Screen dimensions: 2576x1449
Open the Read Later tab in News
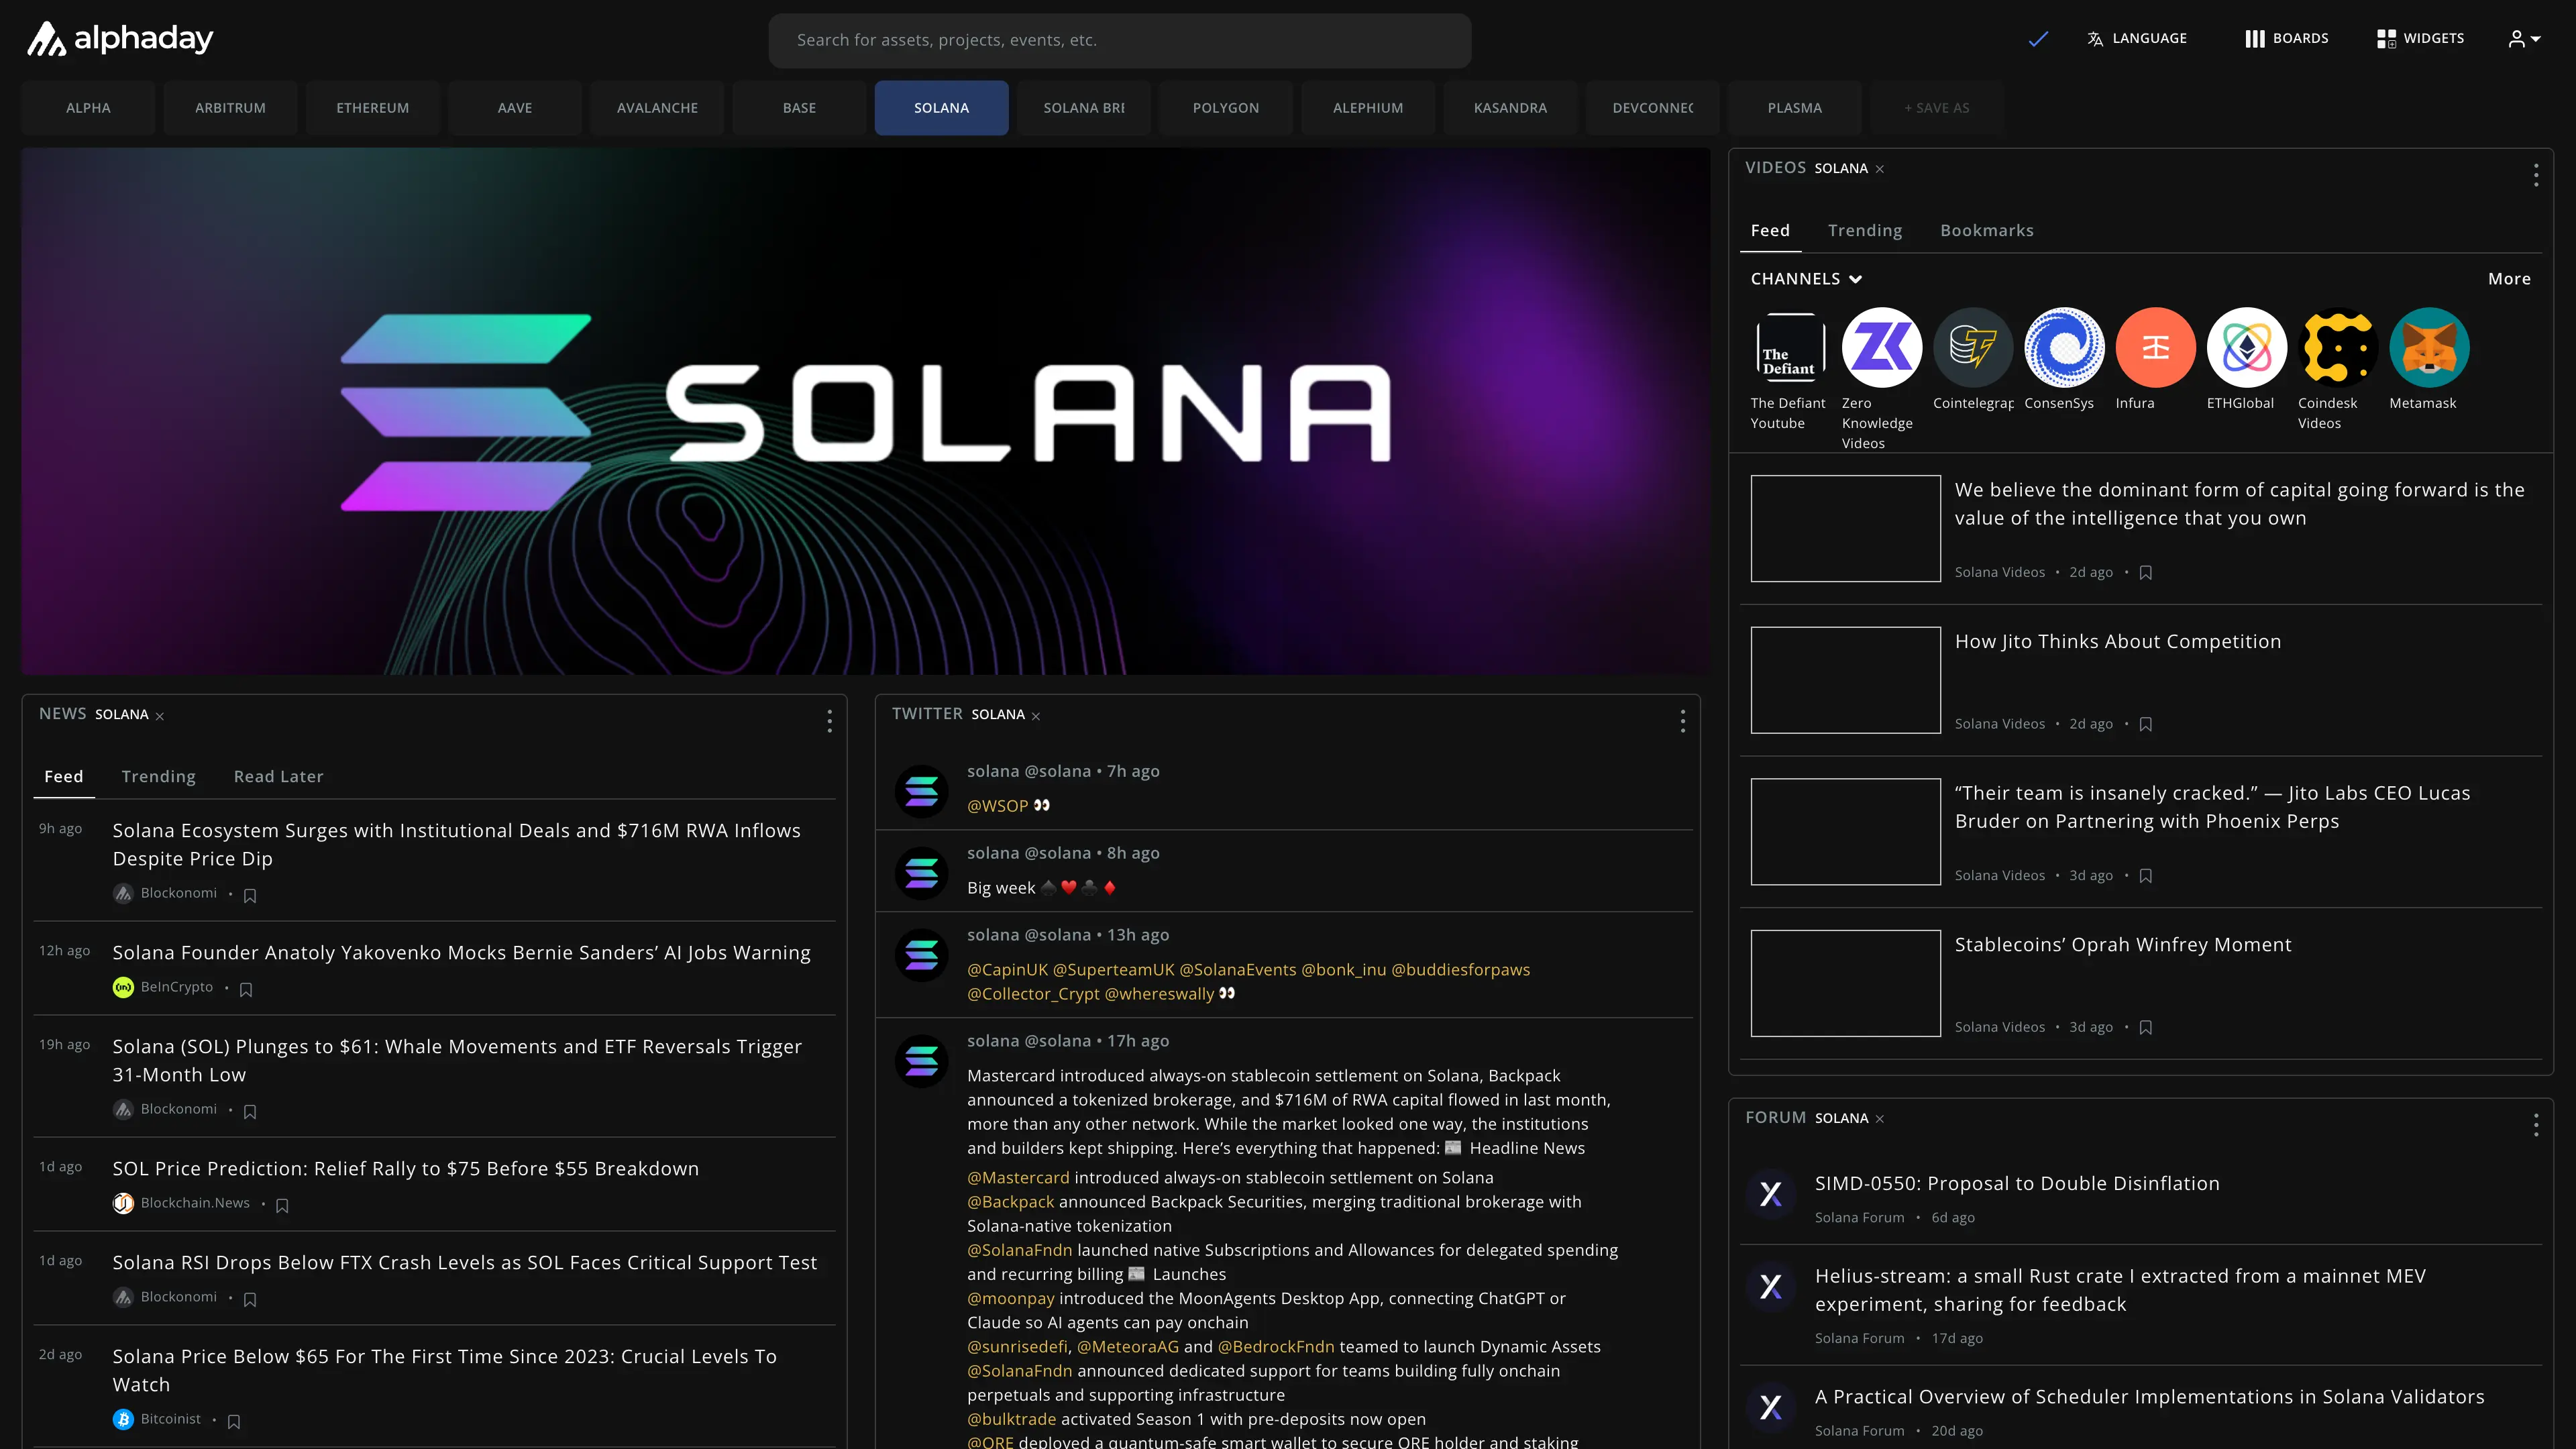[x=278, y=777]
